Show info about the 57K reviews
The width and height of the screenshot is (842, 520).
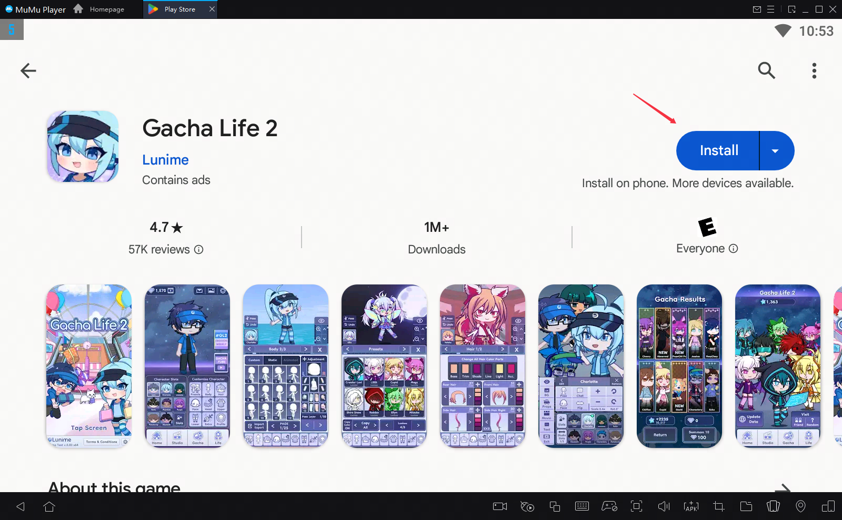[x=198, y=249]
